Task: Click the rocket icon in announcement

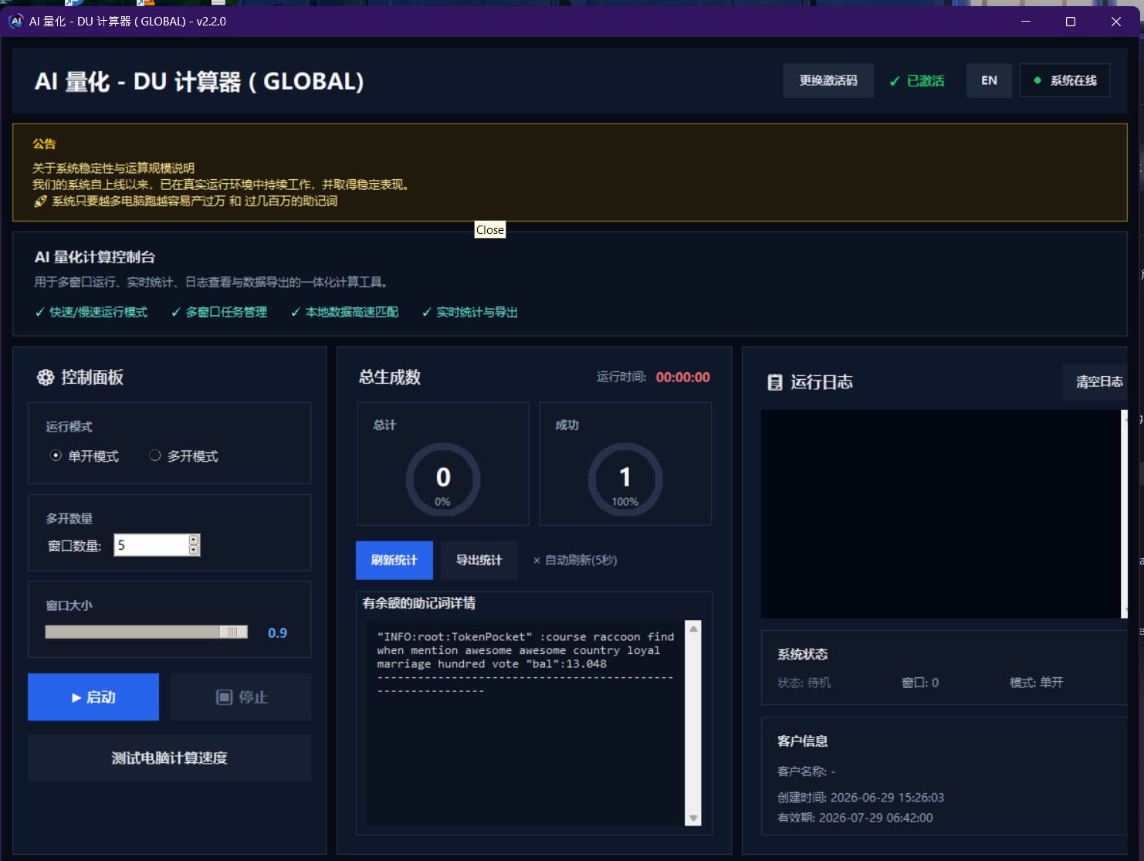Action: [x=41, y=202]
